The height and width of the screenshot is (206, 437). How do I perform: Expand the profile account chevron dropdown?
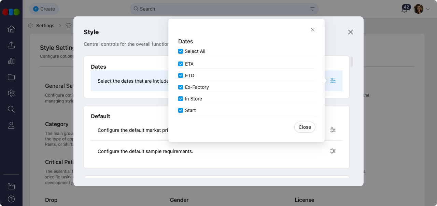[x=427, y=9]
